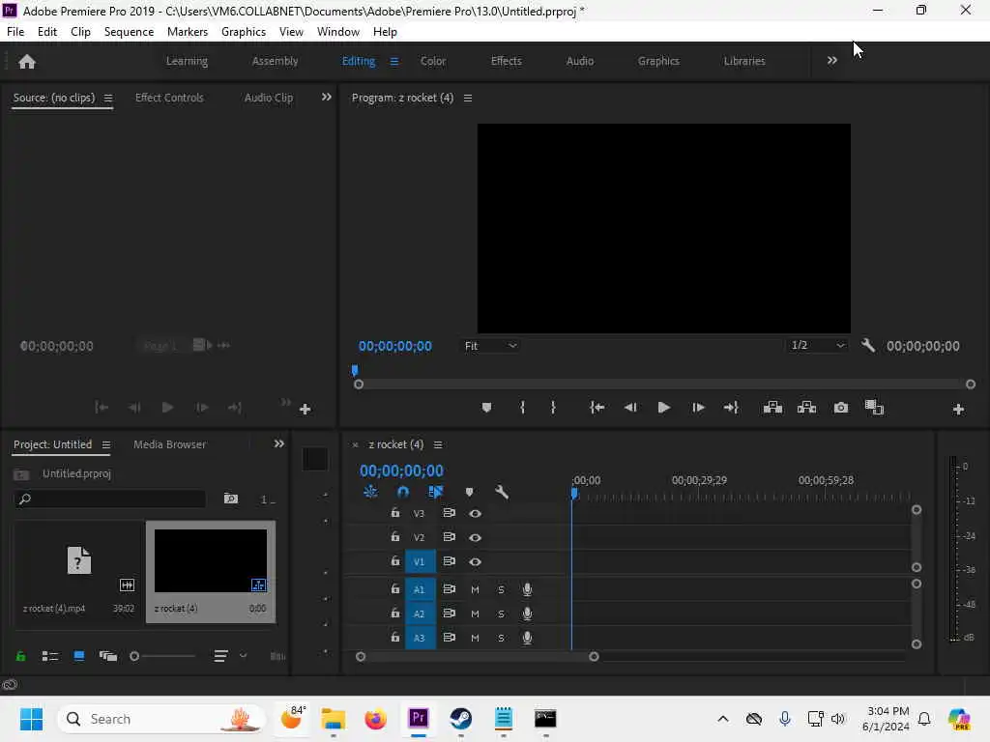Screen dimensions: 990x742
Task: Switch to the Color workspace
Action: 433,61
